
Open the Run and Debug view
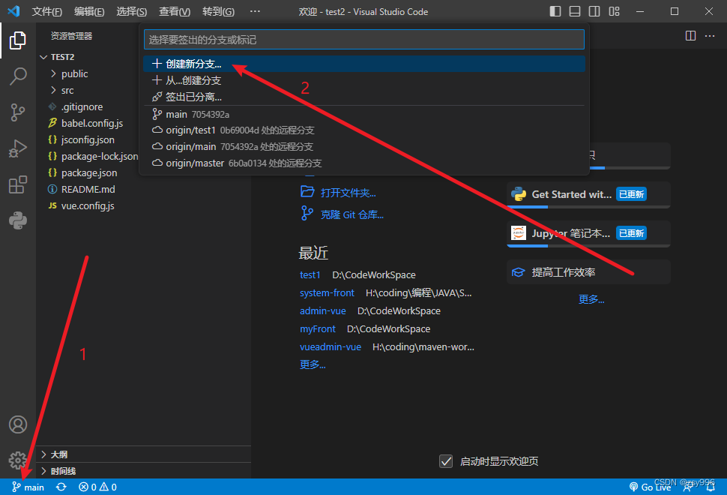pyautogui.click(x=18, y=149)
